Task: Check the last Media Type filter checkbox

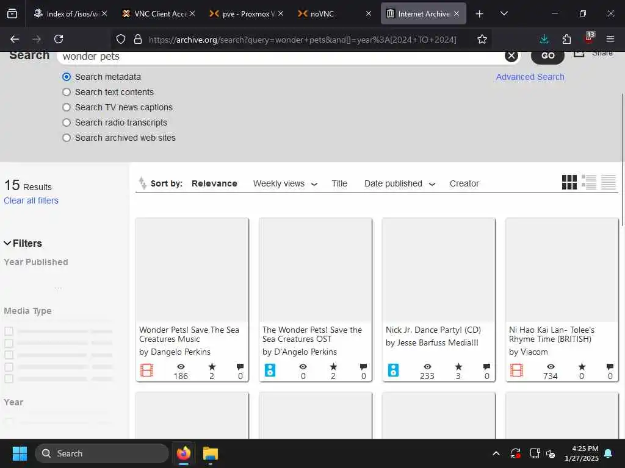Action: (x=9, y=378)
